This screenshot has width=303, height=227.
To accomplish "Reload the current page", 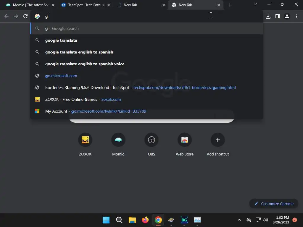I will pos(25,17).
